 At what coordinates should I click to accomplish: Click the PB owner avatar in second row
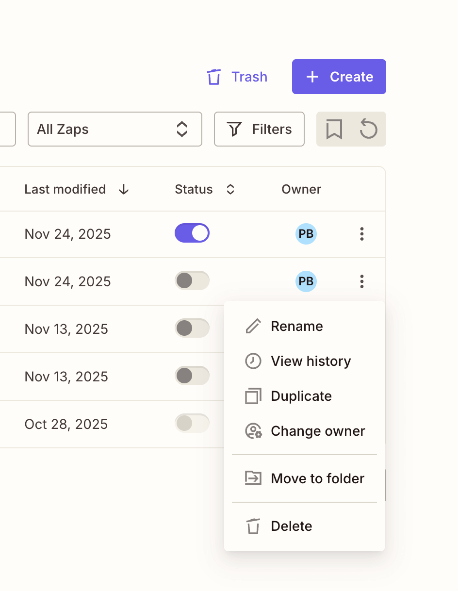[x=306, y=281]
